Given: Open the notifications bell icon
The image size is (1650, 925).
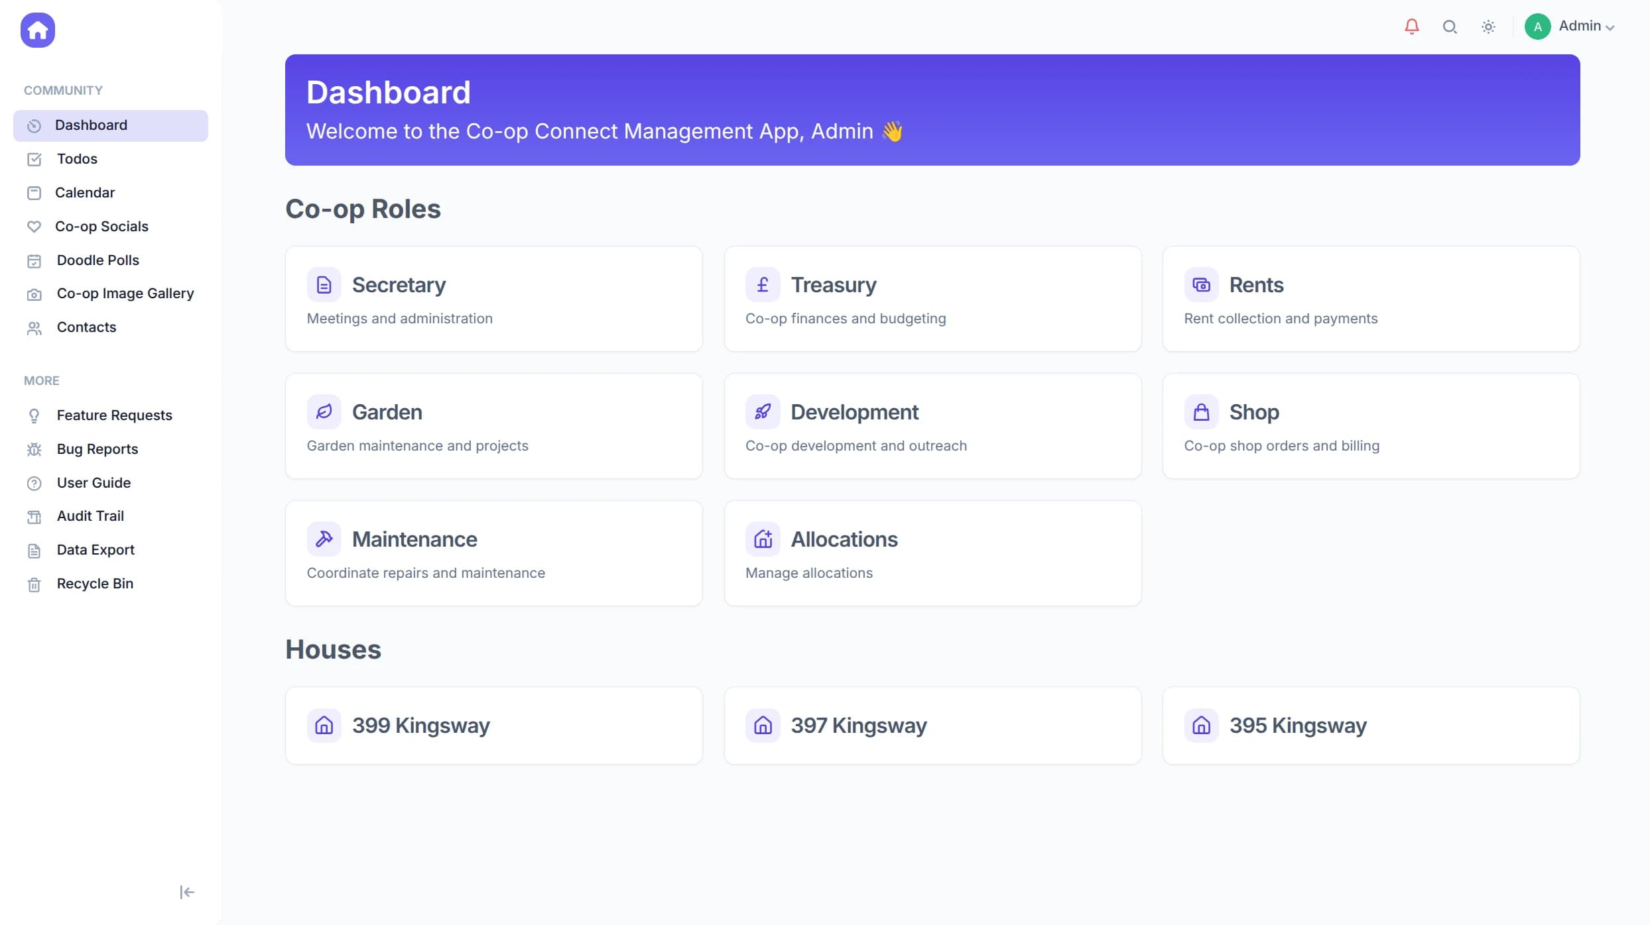Looking at the screenshot, I should [1411, 27].
